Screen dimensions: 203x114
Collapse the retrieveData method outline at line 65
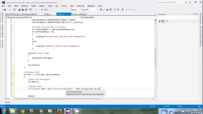pos(14,75)
